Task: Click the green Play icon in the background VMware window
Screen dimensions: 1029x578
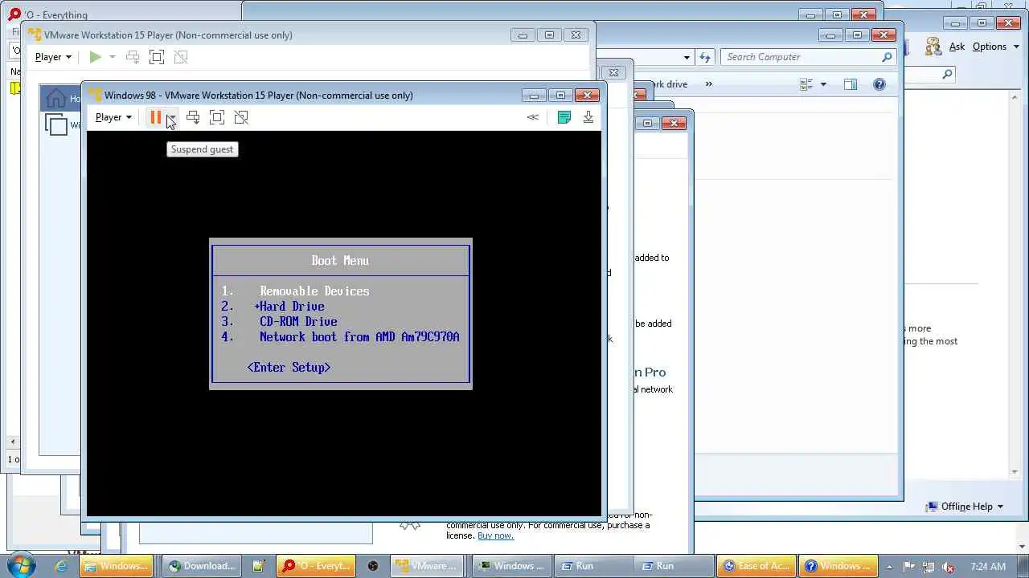Action: pos(95,57)
